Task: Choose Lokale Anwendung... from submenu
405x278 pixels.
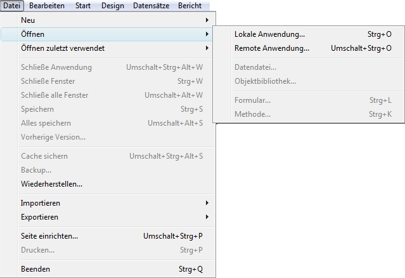Action: click(269, 34)
